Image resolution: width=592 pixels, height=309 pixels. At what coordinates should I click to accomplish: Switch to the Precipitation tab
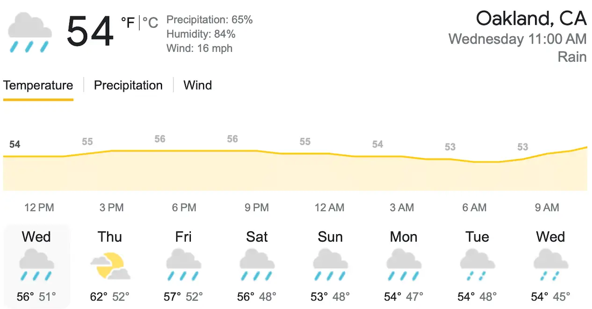coord(128,86)
